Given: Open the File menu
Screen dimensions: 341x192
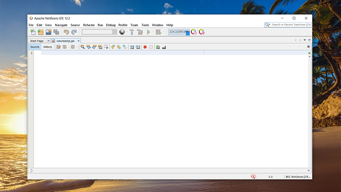Looking at the screenshot, I should [31, 25].
